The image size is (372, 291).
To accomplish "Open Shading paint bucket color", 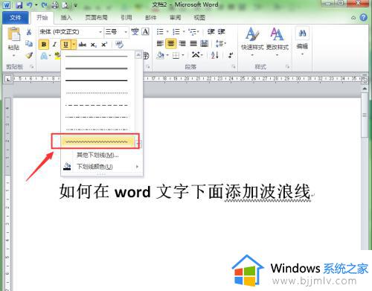I will [x=161, y=55].
